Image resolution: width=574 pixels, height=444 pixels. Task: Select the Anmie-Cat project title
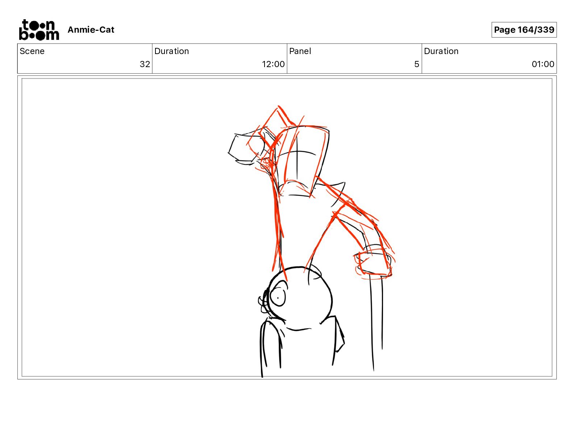[x=91, y=30]
